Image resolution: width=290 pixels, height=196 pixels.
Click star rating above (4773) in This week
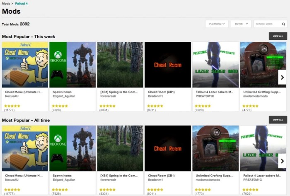[250, 106]
